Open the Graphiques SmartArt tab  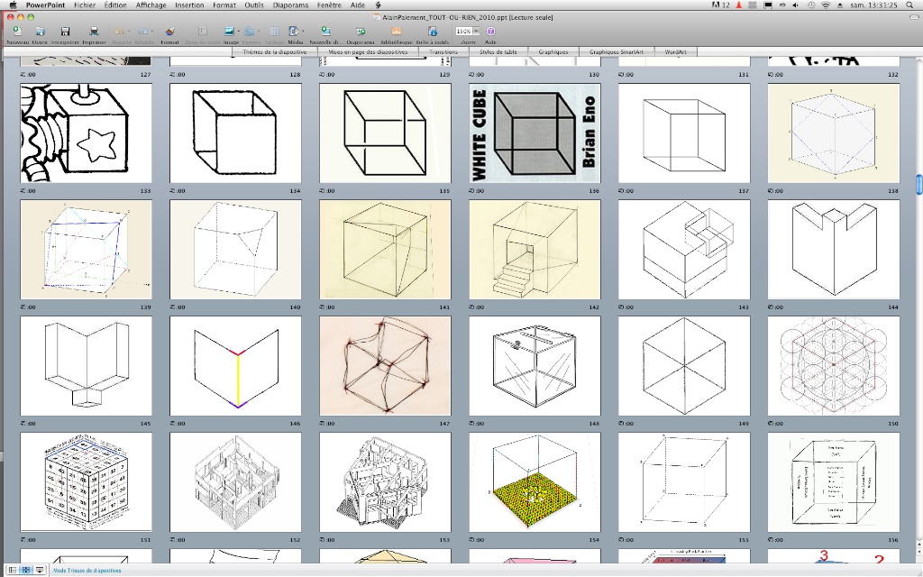coord(617,51)
